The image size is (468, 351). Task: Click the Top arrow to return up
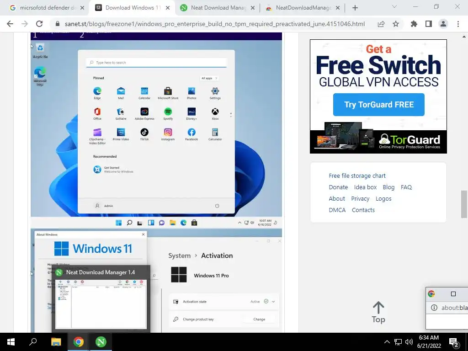pos(378,312)
